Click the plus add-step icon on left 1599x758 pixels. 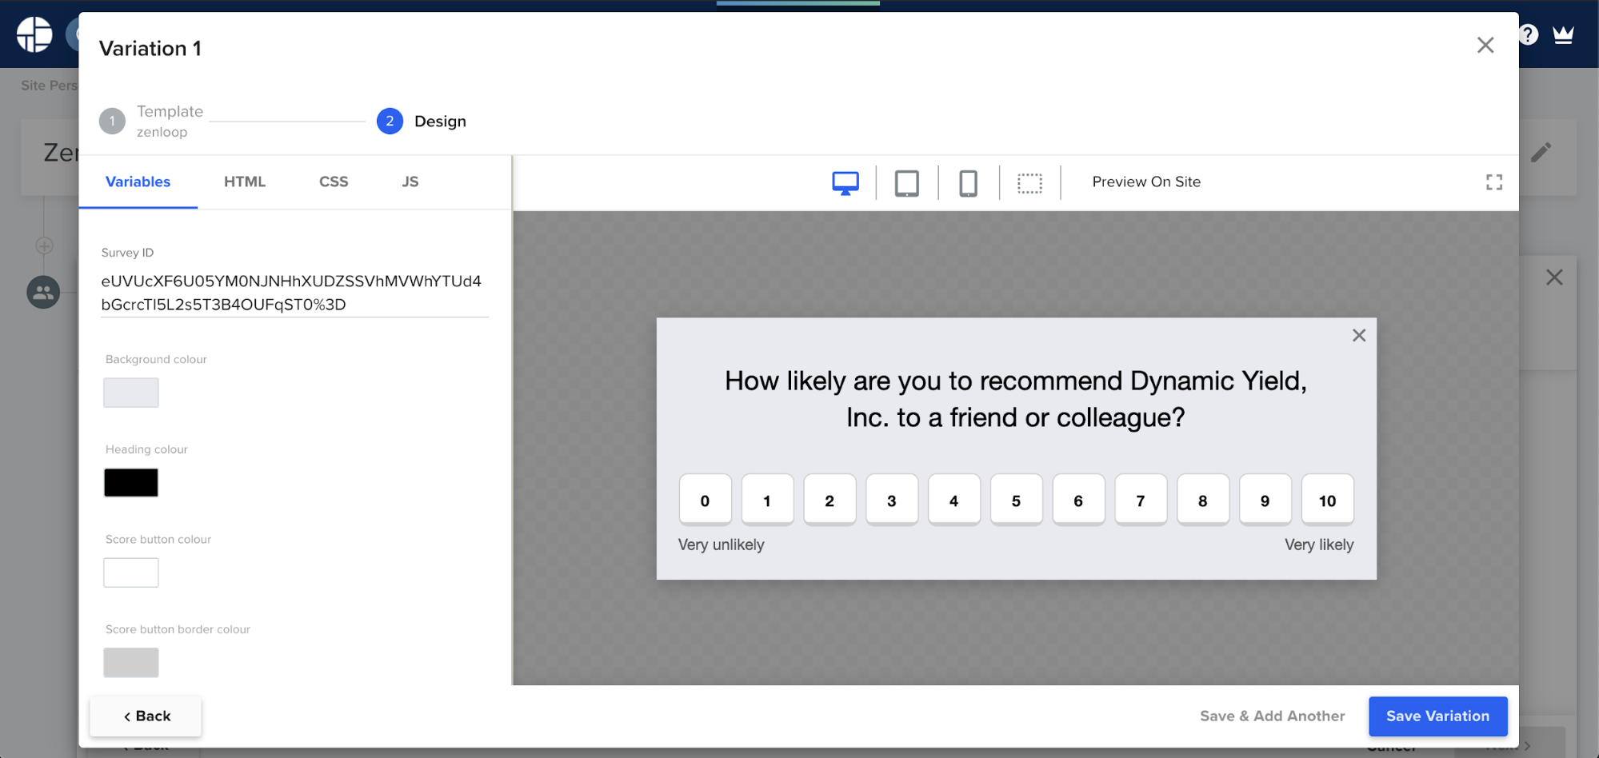(45, 245)
